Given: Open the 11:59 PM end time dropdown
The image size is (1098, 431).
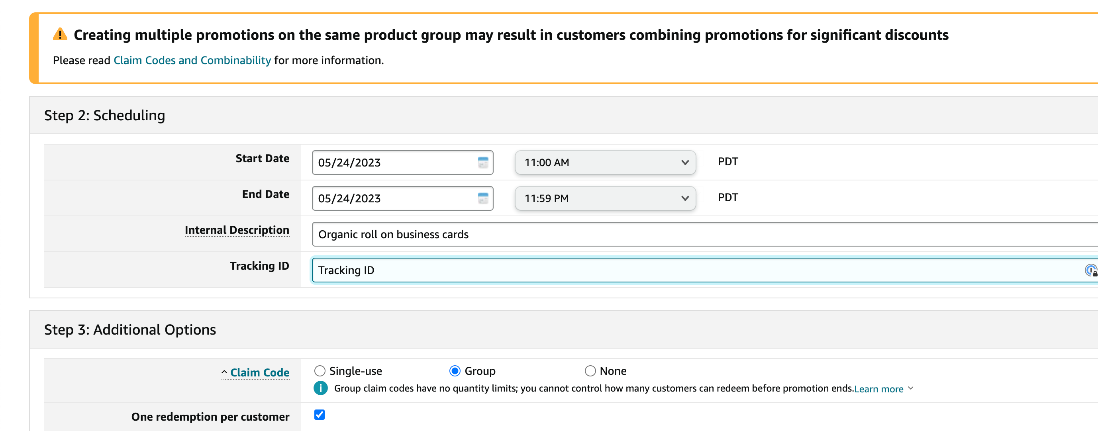Looking at the screenshot, I should tap(605, 198).
